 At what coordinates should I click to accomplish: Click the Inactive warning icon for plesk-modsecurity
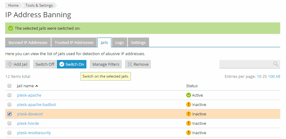pos(188,133)
